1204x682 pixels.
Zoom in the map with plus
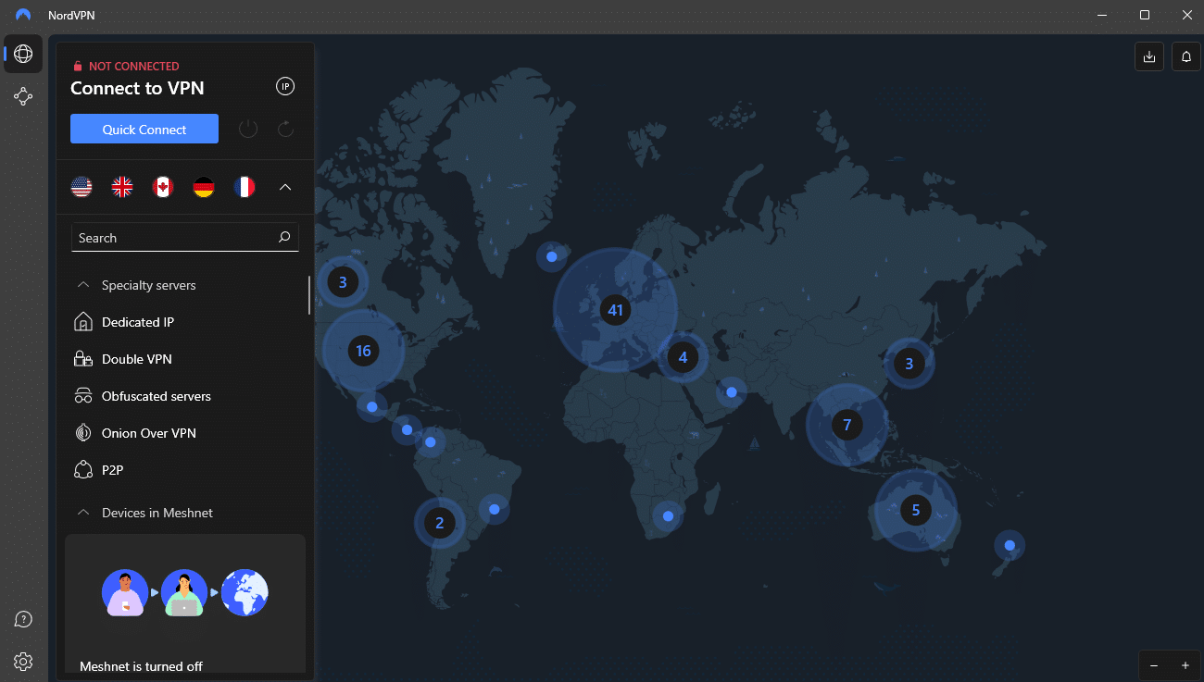pos(1185,665)
